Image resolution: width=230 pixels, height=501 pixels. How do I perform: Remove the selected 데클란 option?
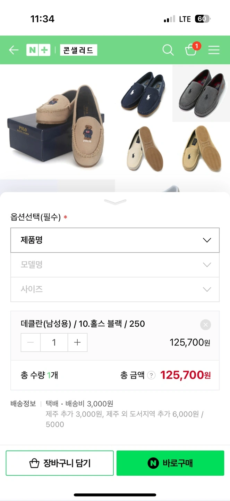[x=205, y=325]
